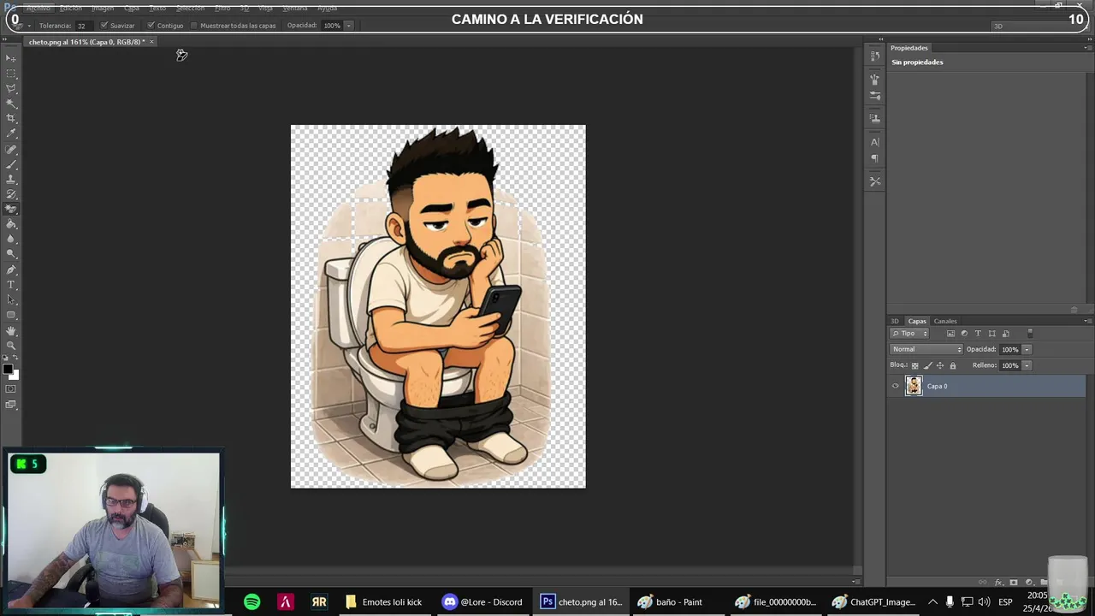
Task: Select the Brush tool
Action: [x=11, y=163]
